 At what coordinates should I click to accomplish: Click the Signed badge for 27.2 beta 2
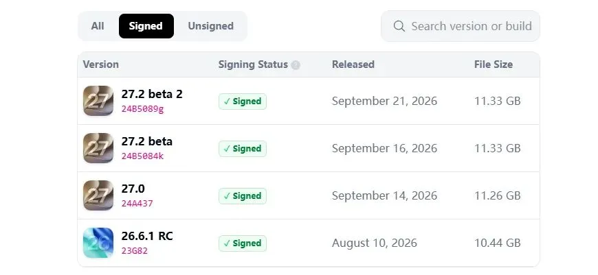243,101
